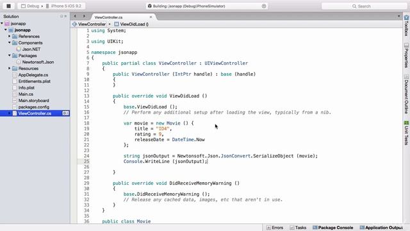Auto-hide the Solution pad

point(61,16)
